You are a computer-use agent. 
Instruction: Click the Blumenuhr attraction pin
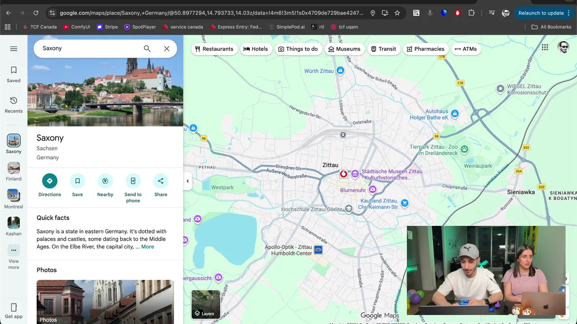pos(372,190)
